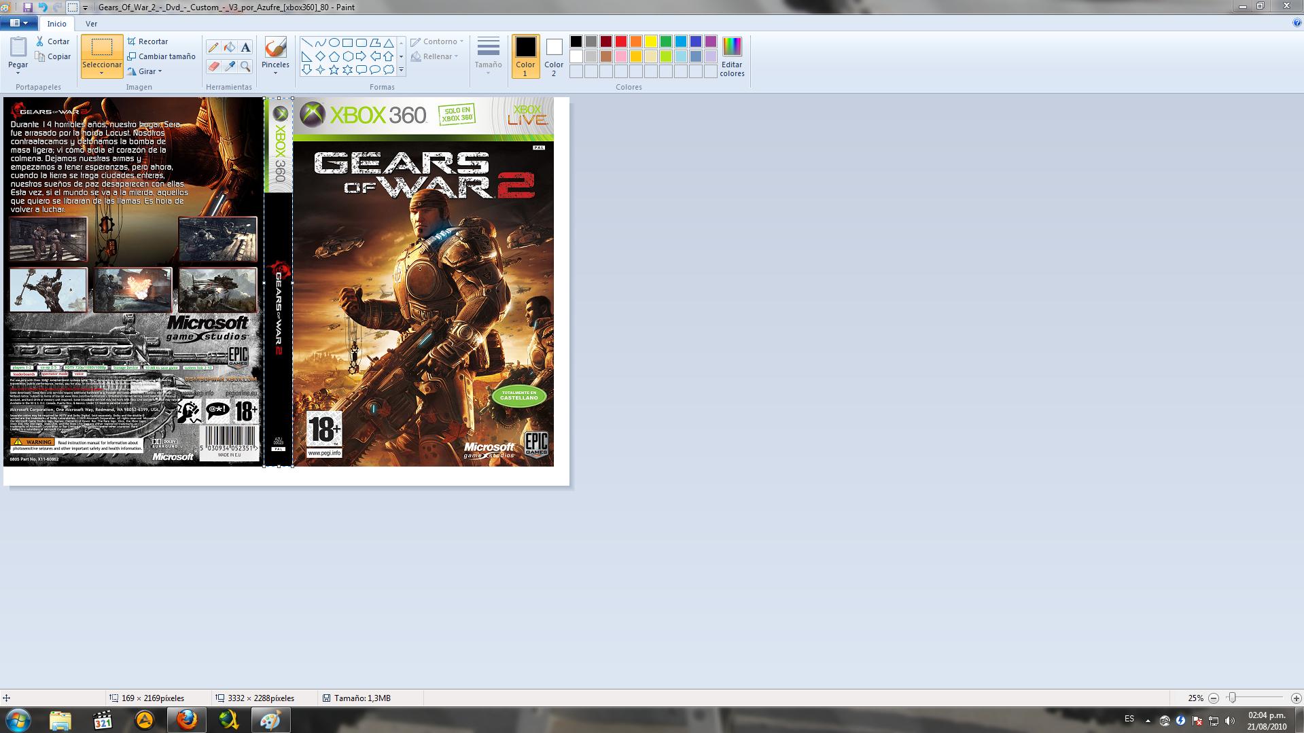
Task: Open the Girar rotate dropdown
Action: [144, 71]
